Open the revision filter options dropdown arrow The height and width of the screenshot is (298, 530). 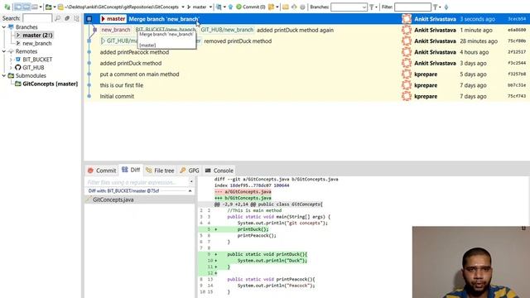[x=440, y=7]
